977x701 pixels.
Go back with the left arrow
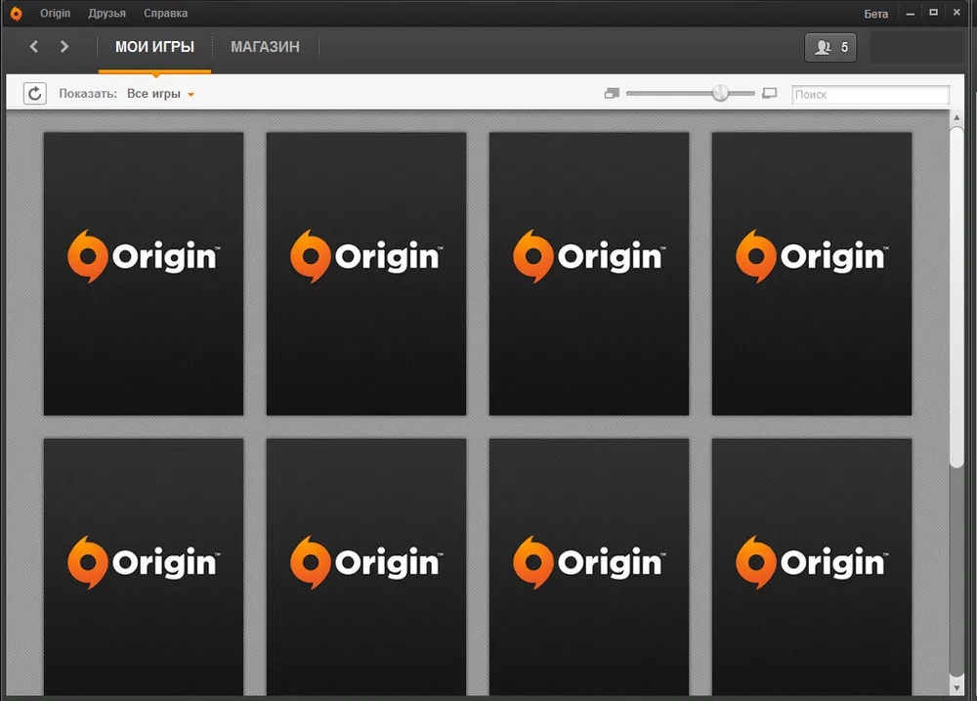(x=34, y=46)
